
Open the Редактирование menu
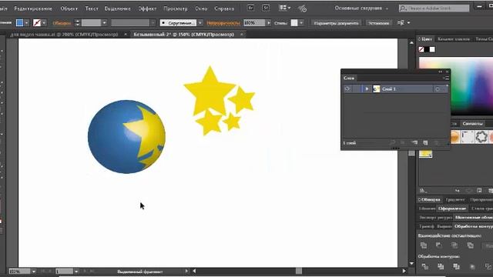click(x=33, y=8)
